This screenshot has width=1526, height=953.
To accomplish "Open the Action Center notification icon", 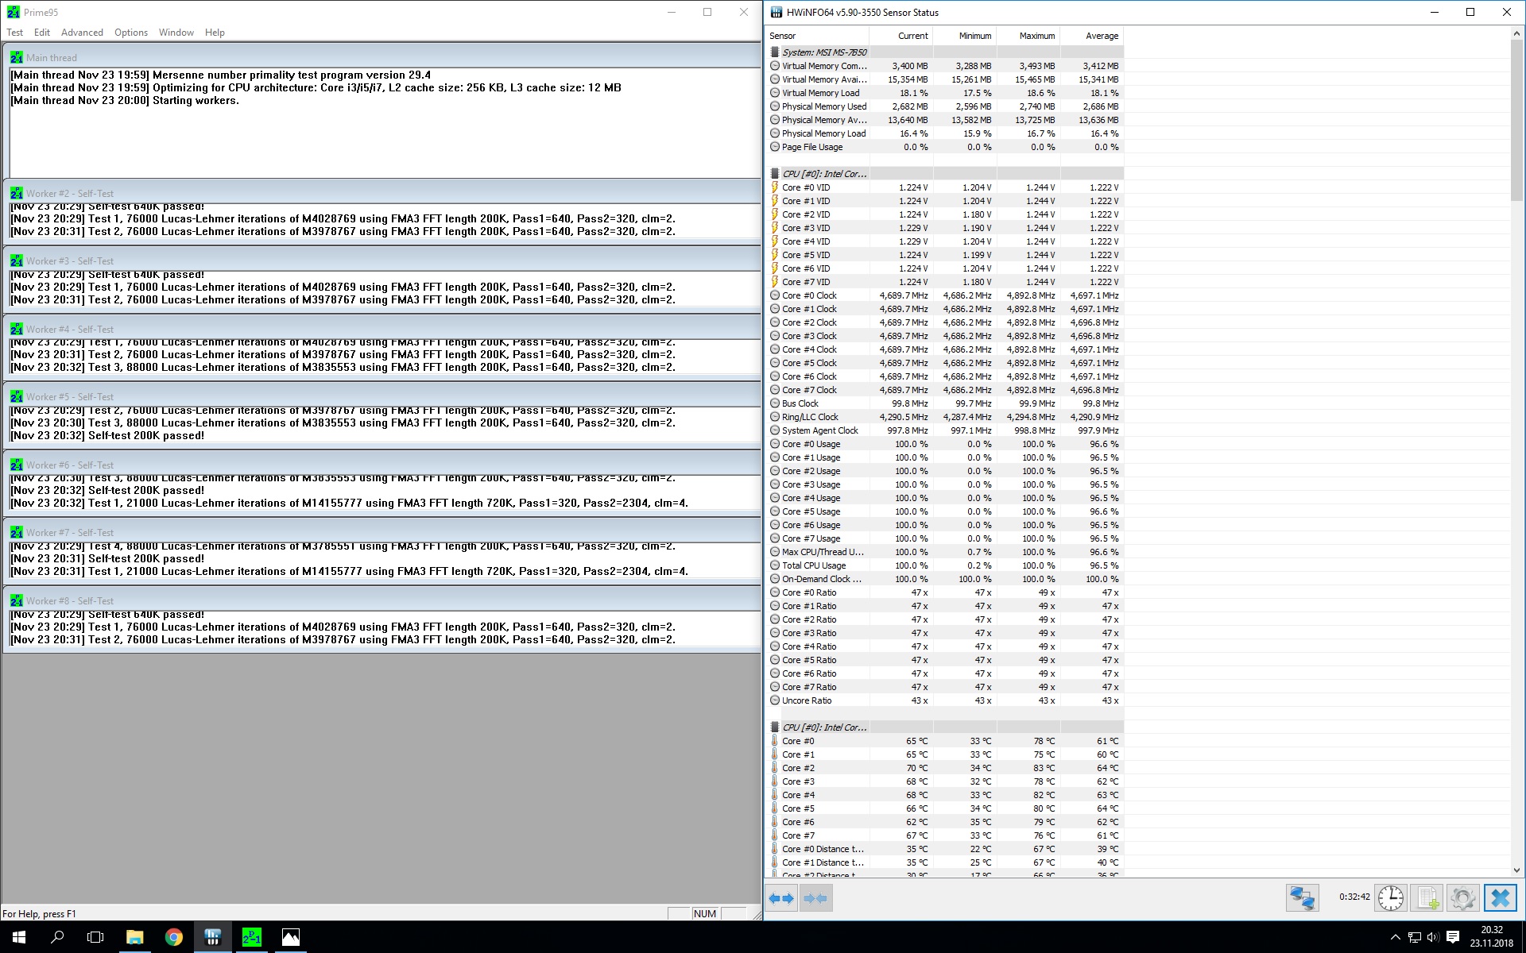I will coord(1453,937).
